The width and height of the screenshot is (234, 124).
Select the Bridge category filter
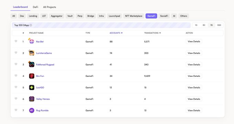click(x=91, y=16)
